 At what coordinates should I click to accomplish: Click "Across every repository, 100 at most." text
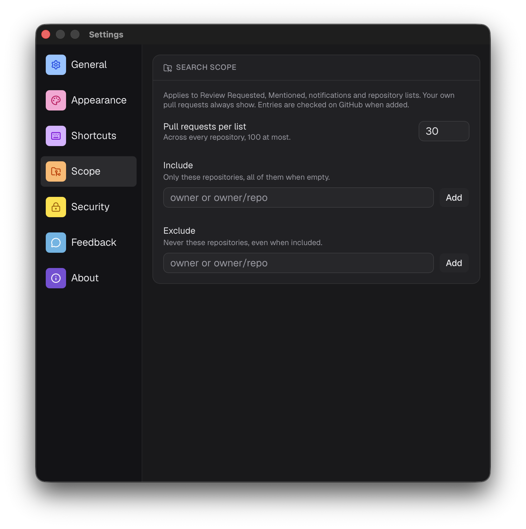pos(227,137)
